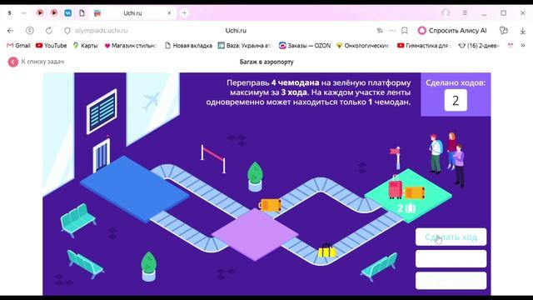This screenshot has height=300, width=533.
Task: Click the profile avatar icon in title bar
Action: [x=446, y=13]
